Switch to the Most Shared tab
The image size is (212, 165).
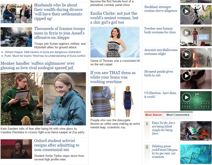point(153,115)
